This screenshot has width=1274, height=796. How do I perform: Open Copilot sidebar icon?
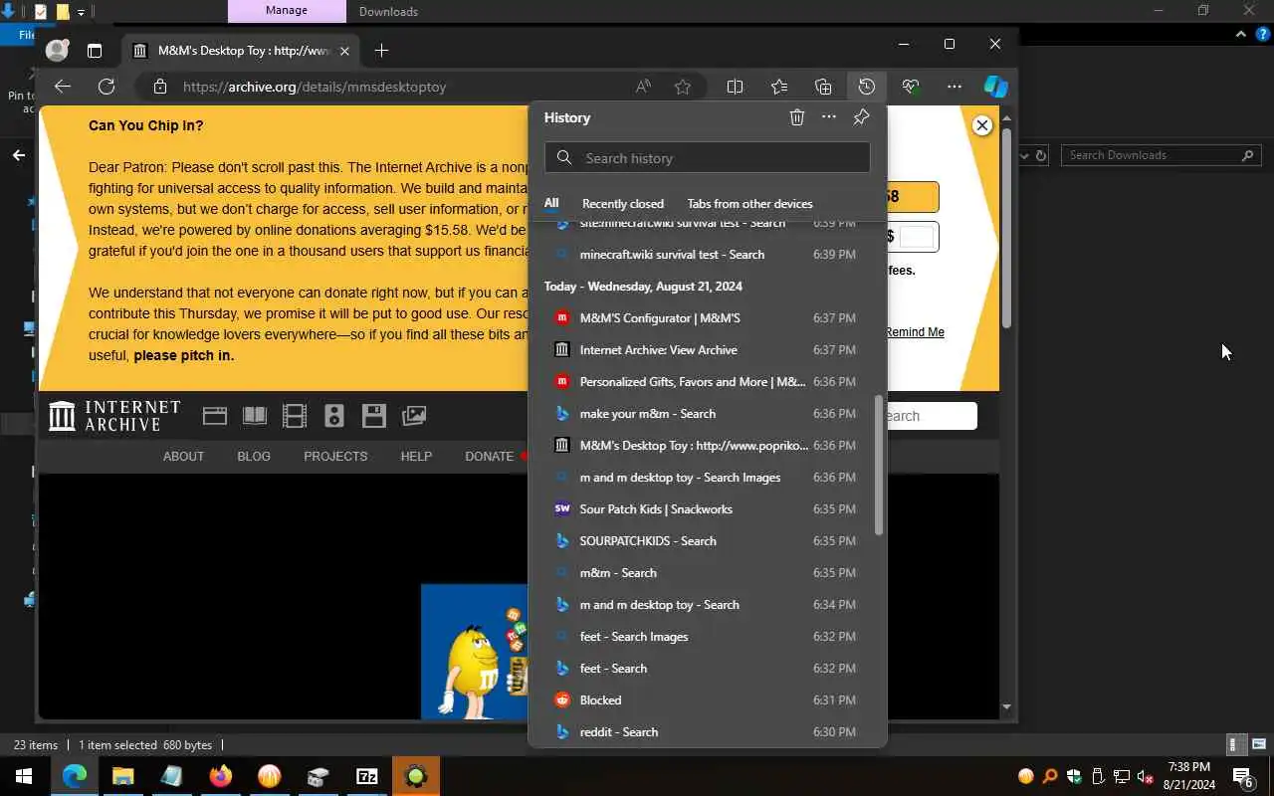[x=996, y=87]
